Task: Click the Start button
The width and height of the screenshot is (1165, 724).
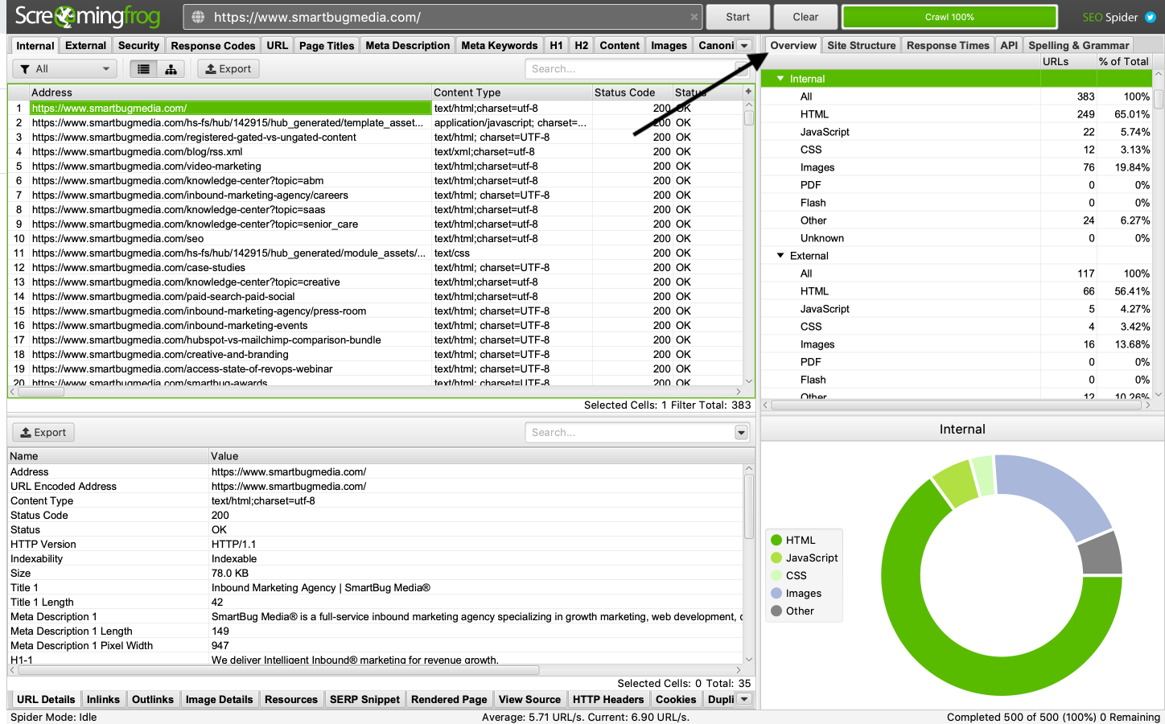Action: 737,16
